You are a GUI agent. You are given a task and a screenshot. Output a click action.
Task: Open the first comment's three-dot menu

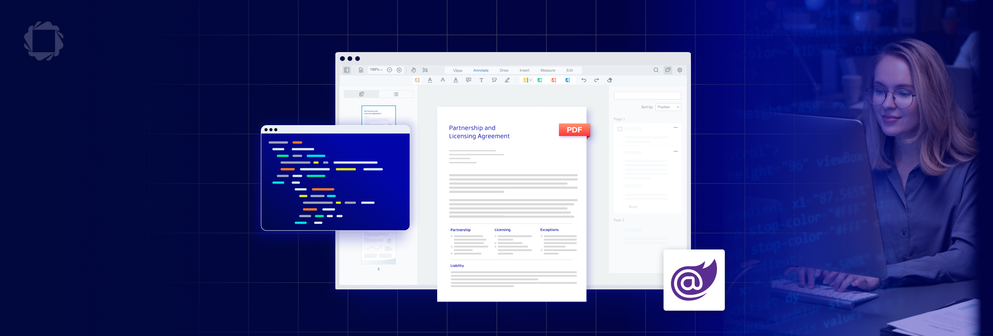tap(675, 127)
